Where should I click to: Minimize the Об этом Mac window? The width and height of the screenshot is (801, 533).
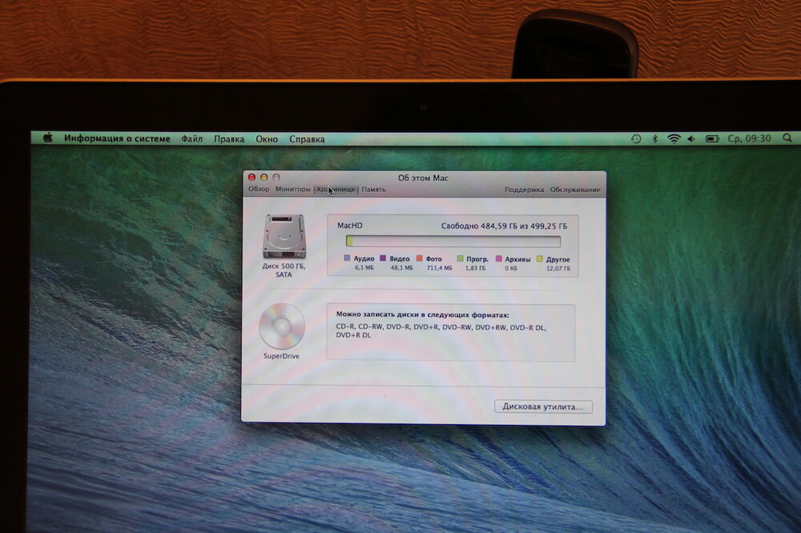264,177
